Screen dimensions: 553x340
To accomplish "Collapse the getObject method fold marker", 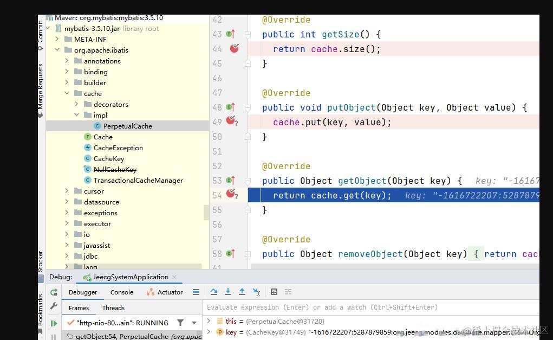I will pyautogui.click(x=248, y=181).
